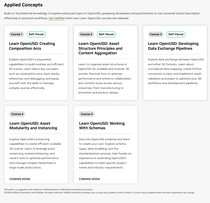The image size is (210, 203).
Task: Click the "Get notified" link
Action: 56,18
